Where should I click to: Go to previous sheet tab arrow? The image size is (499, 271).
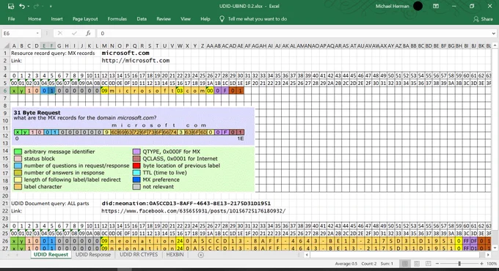pos(9,255)
